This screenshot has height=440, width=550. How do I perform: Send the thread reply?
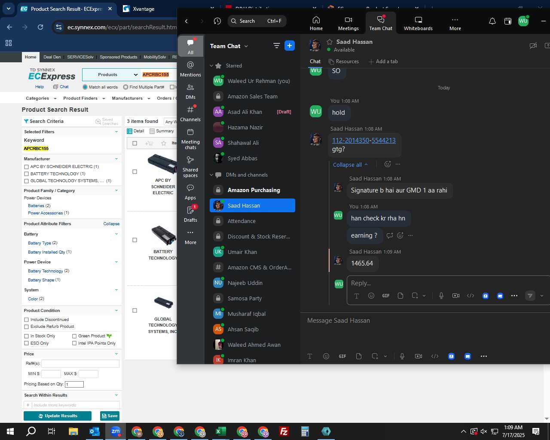coord(530,296)
